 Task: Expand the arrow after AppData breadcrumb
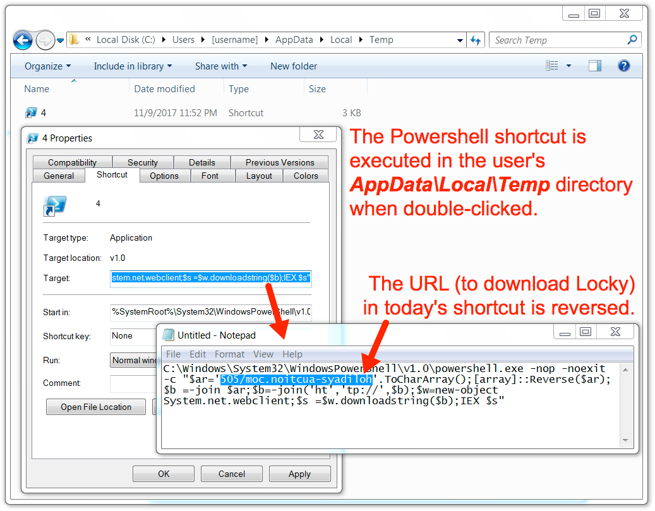(x=321, y=40)
